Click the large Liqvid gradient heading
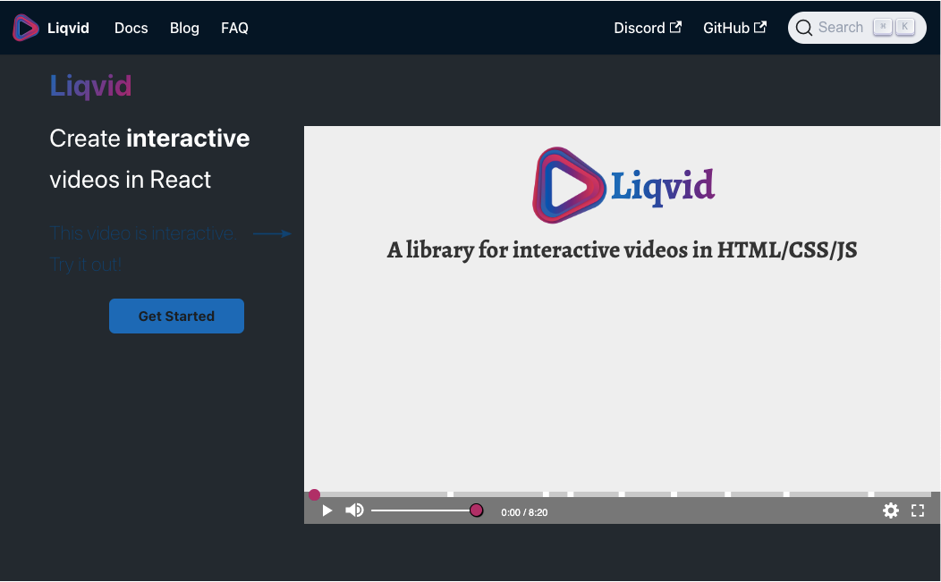Screen dimensions: 941x582 90,87
